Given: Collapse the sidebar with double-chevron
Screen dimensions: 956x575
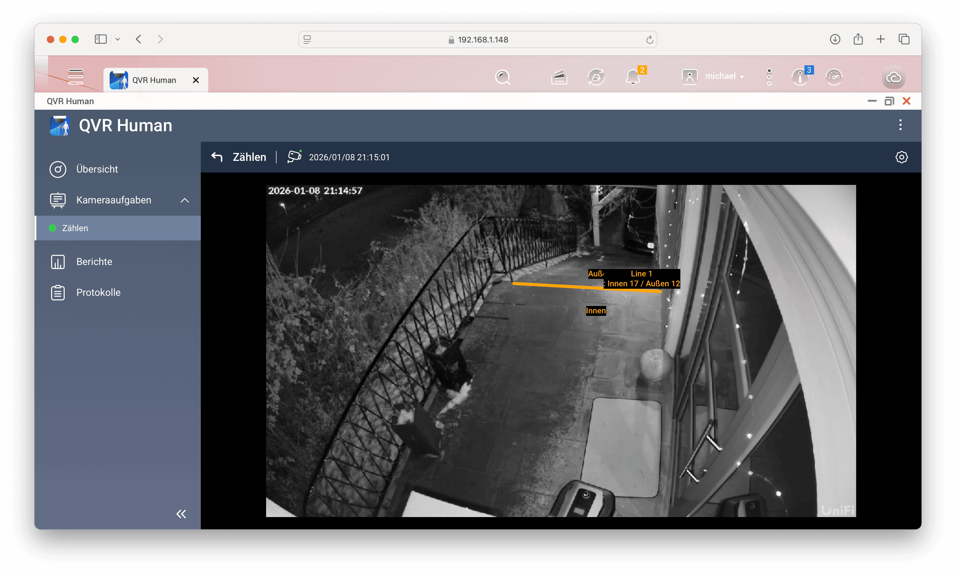Looking at the screenshot, I should [x=181, y=514].
